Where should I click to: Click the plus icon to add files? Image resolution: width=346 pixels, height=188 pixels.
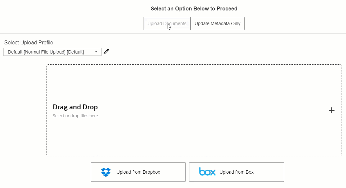(332, 110)
